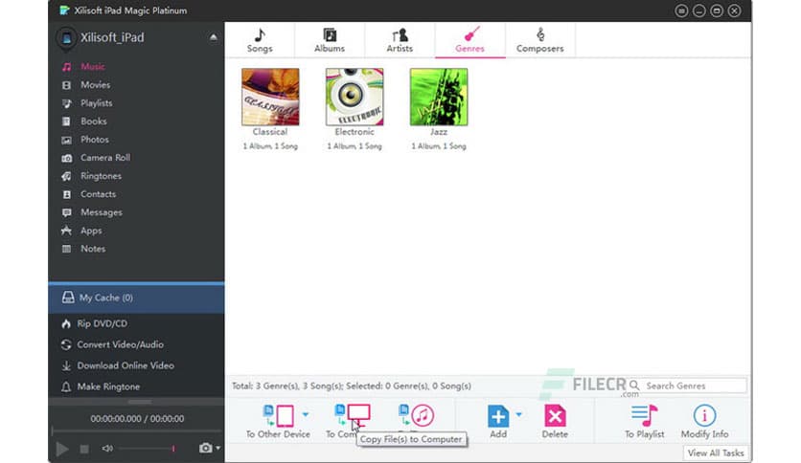
Task: Click Classical '1 Album, 1 Song' text
Action: tap(270, 146)
